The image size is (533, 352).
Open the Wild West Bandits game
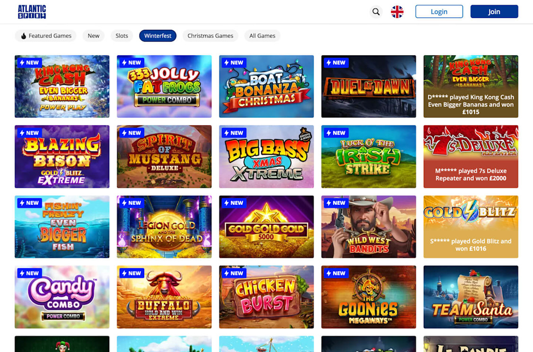(368, 227)
